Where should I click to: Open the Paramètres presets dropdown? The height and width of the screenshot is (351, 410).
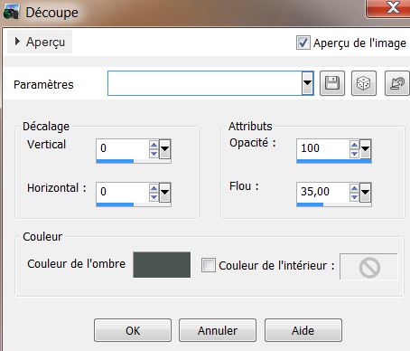(307, 83)
